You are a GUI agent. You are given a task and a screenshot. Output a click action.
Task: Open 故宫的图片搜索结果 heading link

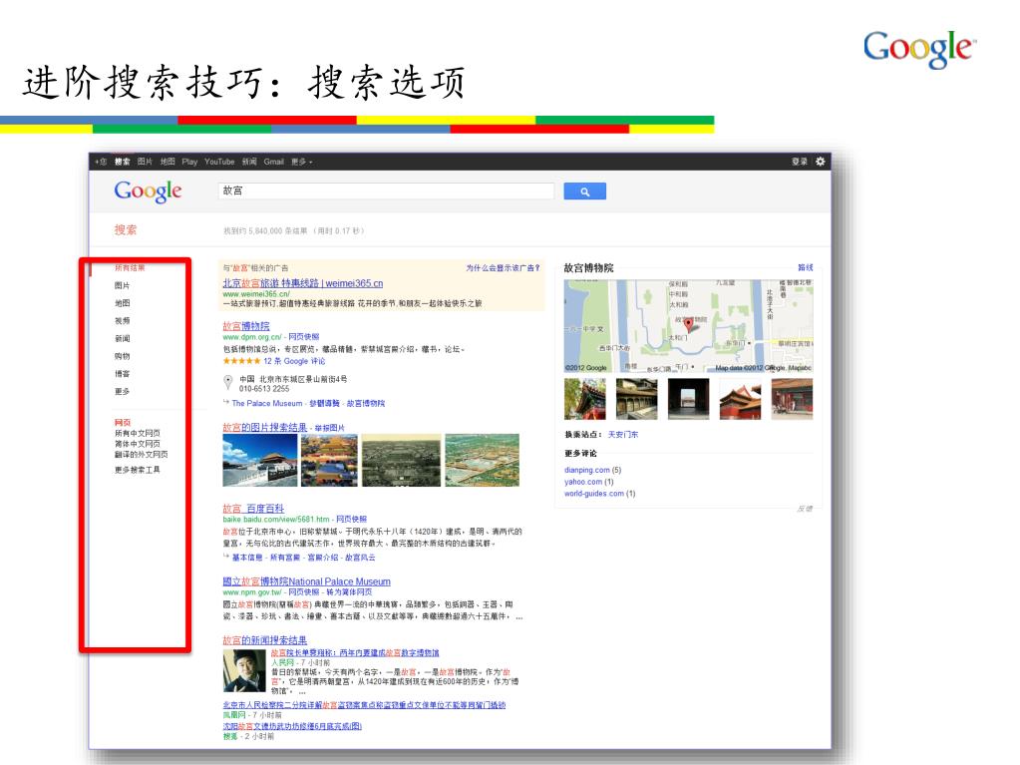click(x=265, y=428)
